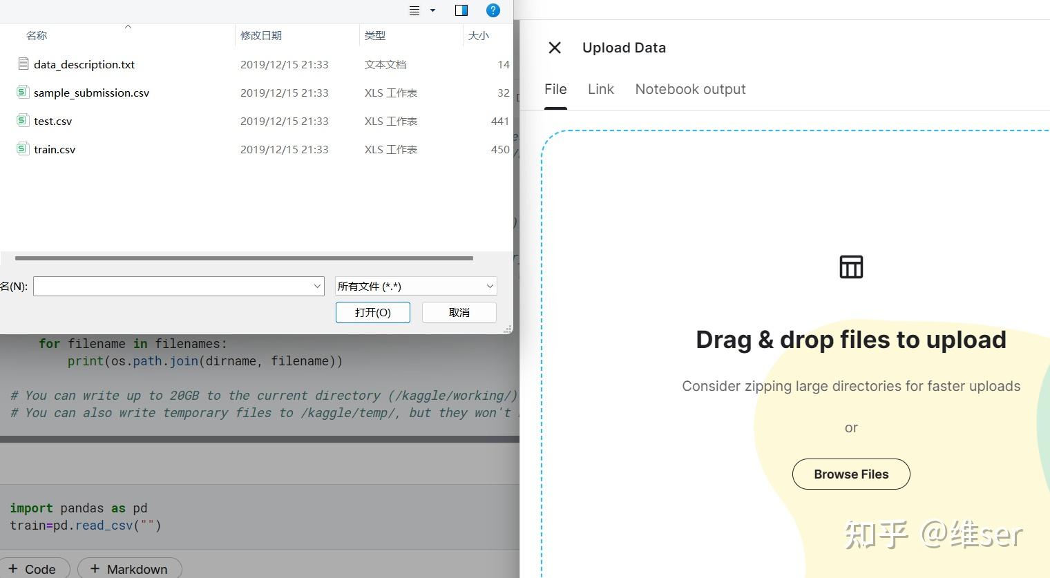Toggle the preview pane icon
Viewport: 1050px width, 578px height.
pos(461,10)
